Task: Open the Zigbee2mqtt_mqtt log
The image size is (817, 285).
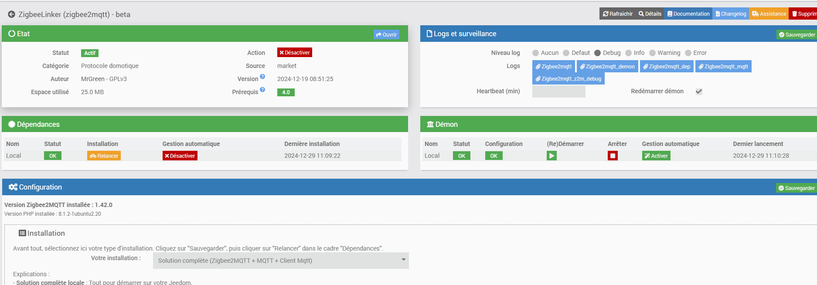Action: click(x=723, y=66)
